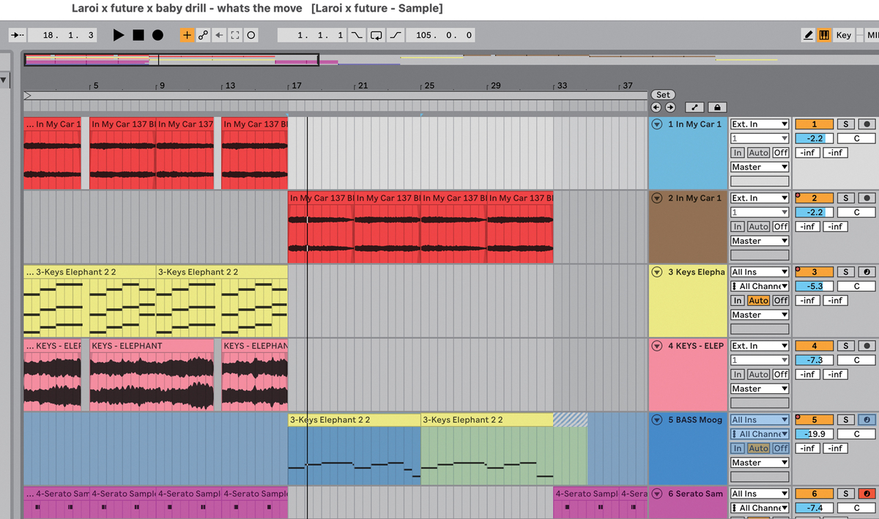Screen dimensions: 879x519
Task: Click track 3 volume slider -5.3
Action: click(814, 286)
